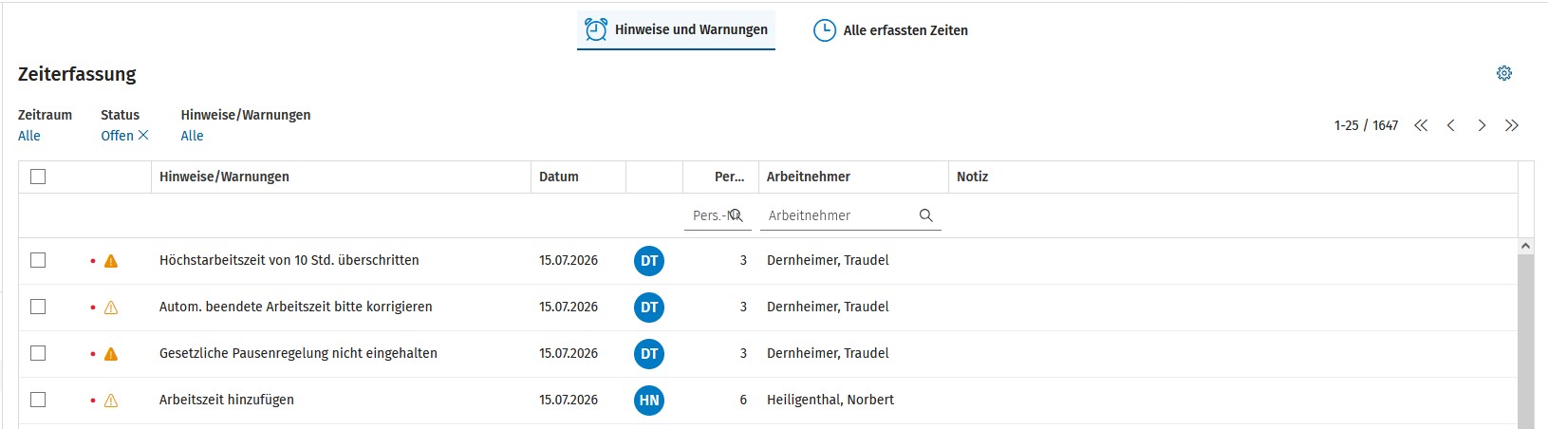Click the 1-25 / 1647 page counter
The image size is (1548, 429).
click(x=1366, y=125)
